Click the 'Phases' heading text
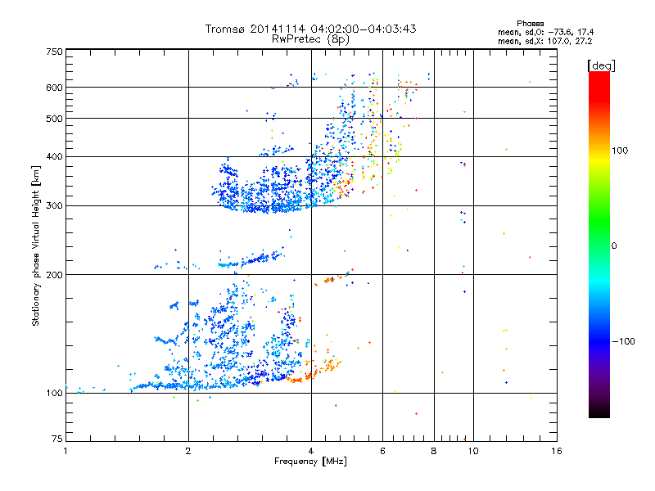Image resolution: width=655 pixels, height=491 pixels. 530,24
